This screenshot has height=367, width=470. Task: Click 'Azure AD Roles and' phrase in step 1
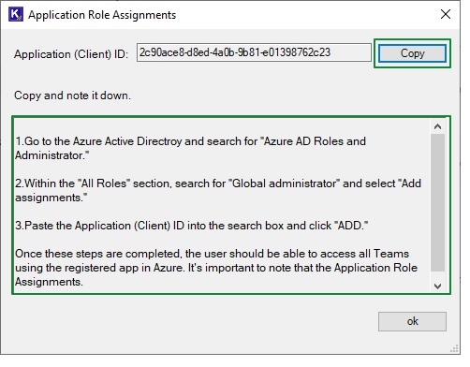[316, 141]
